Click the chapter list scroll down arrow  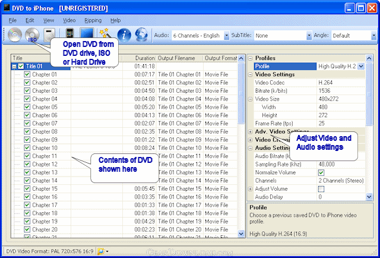click(241, 234)
